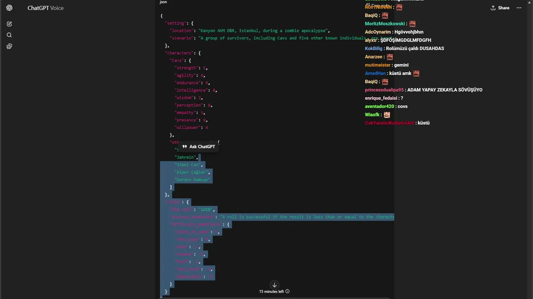Open the search chats magnifier icon

click(9, 35)
